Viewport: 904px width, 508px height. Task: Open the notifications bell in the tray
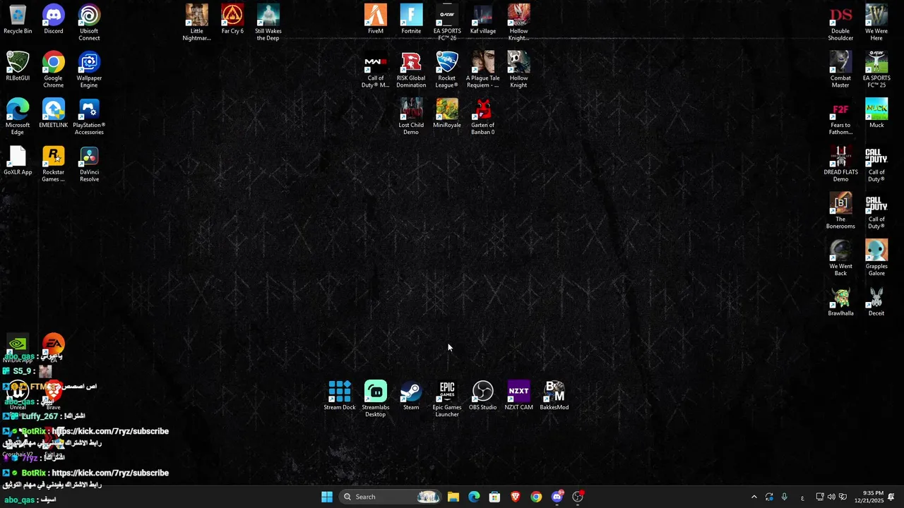pos(891,497)
